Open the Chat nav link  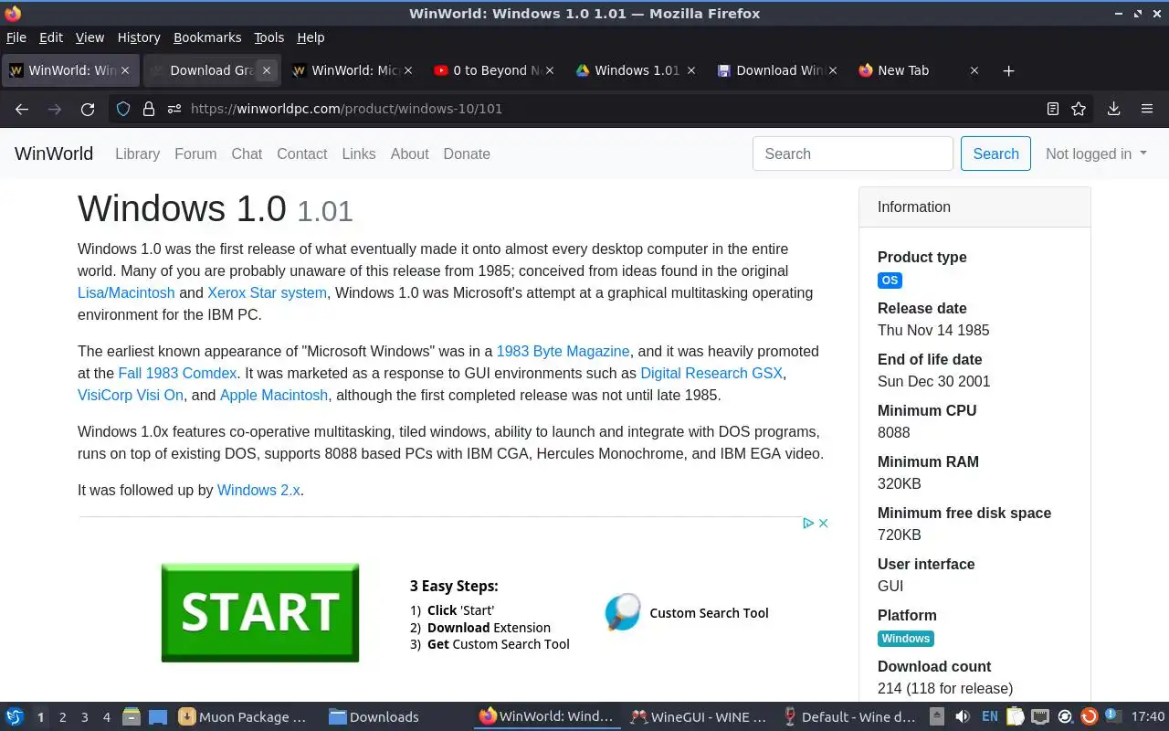(x=247, y=154)
